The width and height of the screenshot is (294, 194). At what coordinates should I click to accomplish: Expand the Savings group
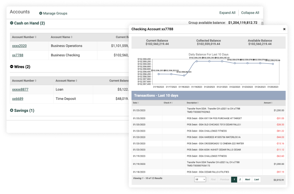pyautogui.click(x=12, y=111)
